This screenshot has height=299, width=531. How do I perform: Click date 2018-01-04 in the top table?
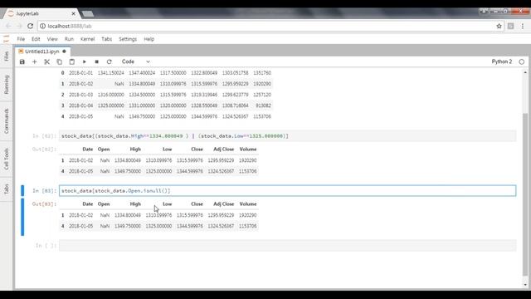pos(80,105)
